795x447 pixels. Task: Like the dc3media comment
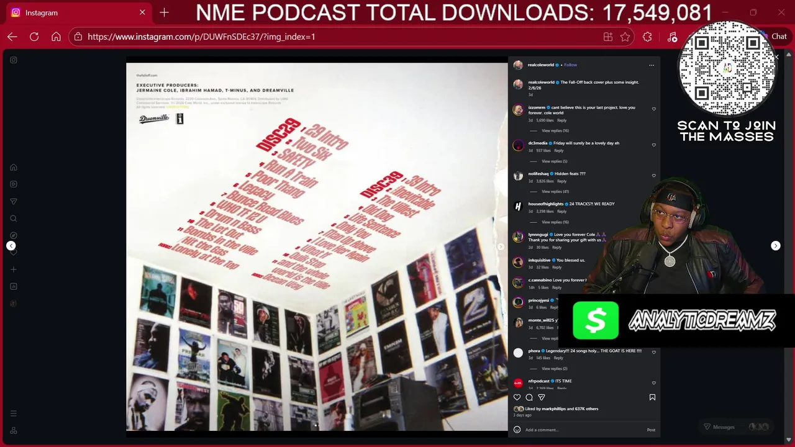tap(653, 145)
